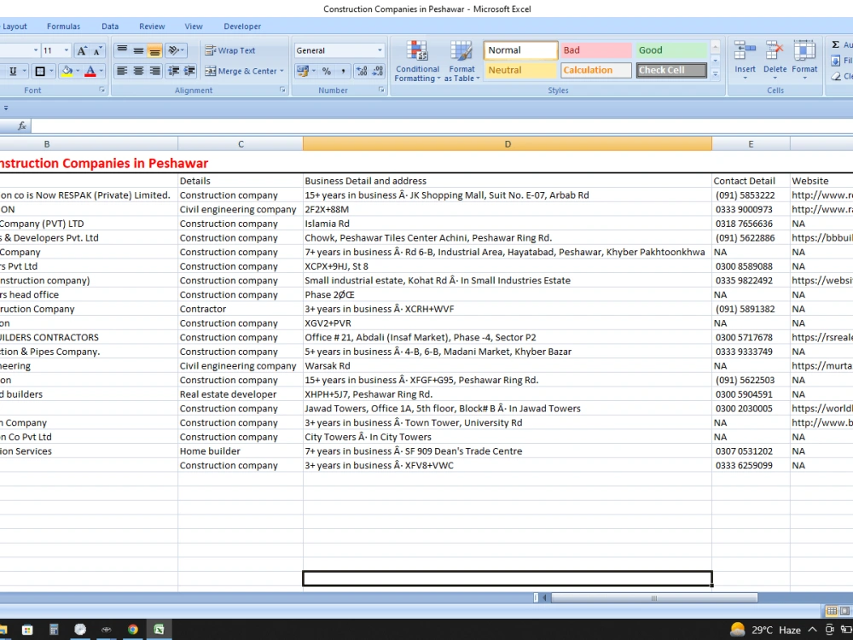This screenshot has height=640, width=853.
Task: Apply percent style
Action: click(x=327, y=71)
